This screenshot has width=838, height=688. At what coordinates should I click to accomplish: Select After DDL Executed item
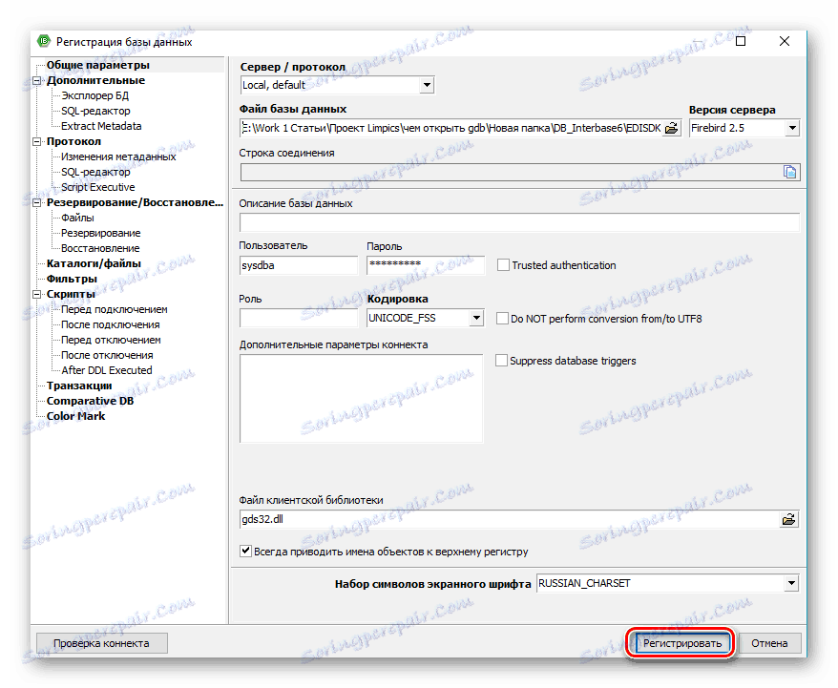(106, 370)
